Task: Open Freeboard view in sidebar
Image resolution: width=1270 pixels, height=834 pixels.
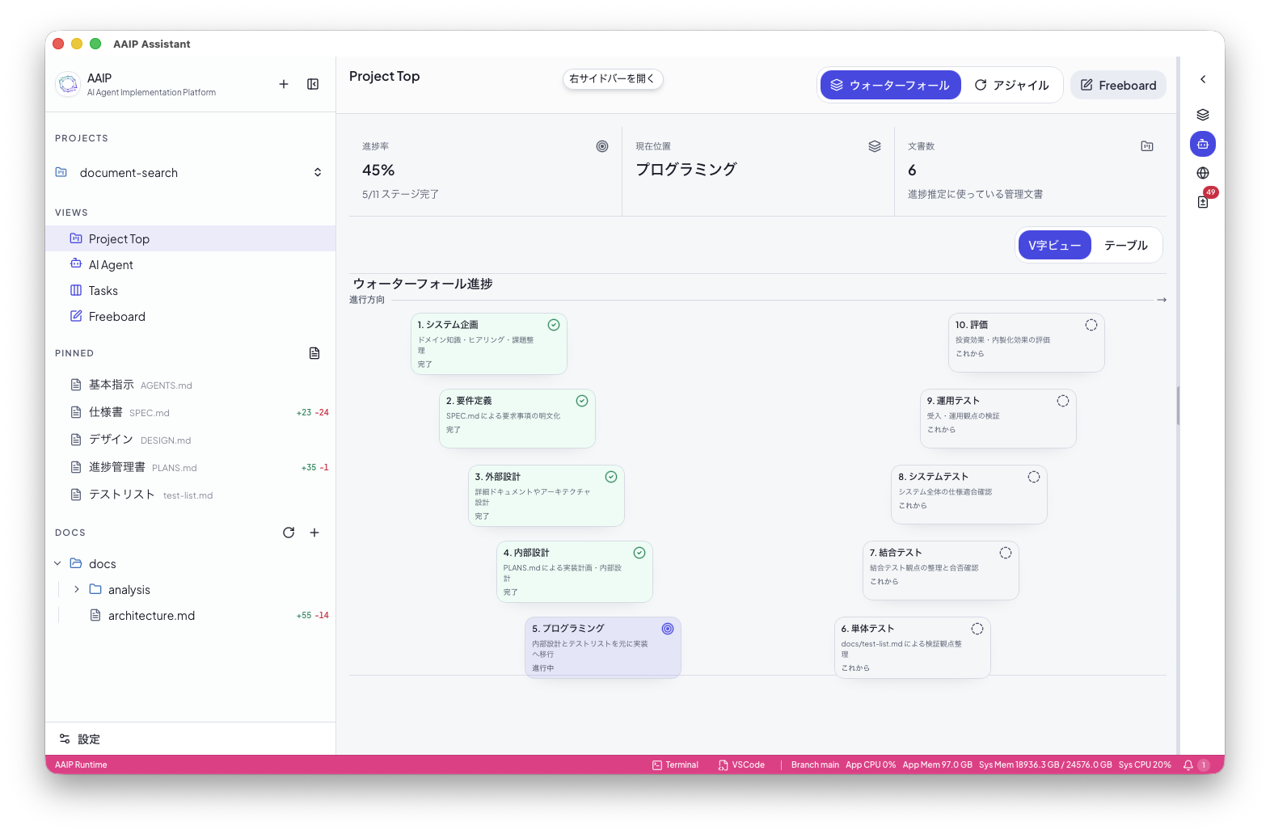Action: coord(191,316)
